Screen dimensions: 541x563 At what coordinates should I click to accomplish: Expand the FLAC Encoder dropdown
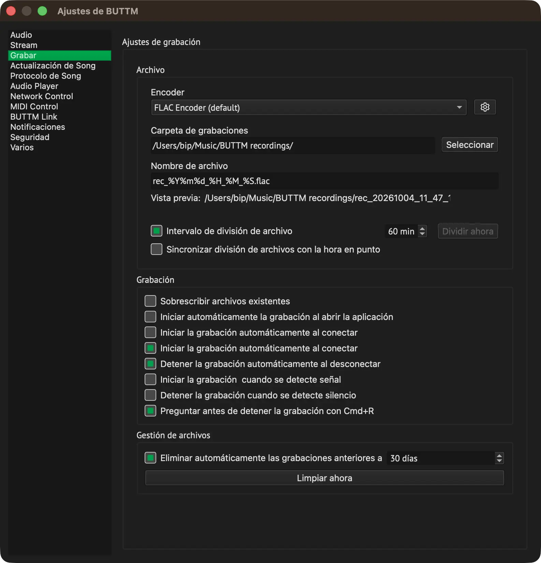[308, 108]
